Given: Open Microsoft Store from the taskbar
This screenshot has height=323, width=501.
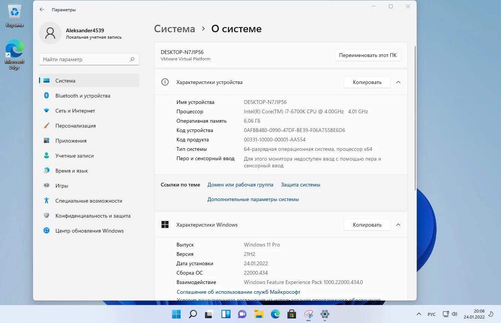Looking at the screenshot, I should tap(292, 314).
